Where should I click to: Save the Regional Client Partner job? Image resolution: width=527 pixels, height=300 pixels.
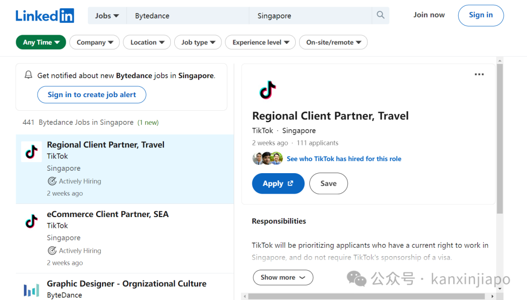tap(328, 183)
